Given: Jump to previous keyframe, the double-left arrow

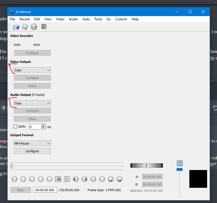Looking at the screenshot, I should (41, 179).
